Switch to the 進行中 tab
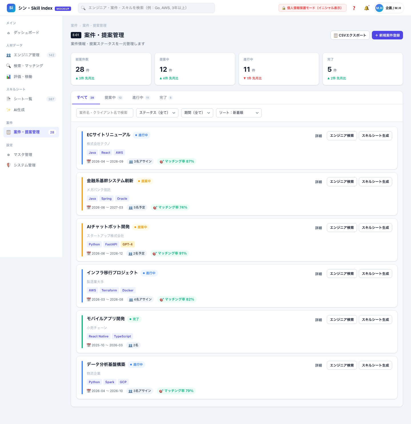 (141, 98)
